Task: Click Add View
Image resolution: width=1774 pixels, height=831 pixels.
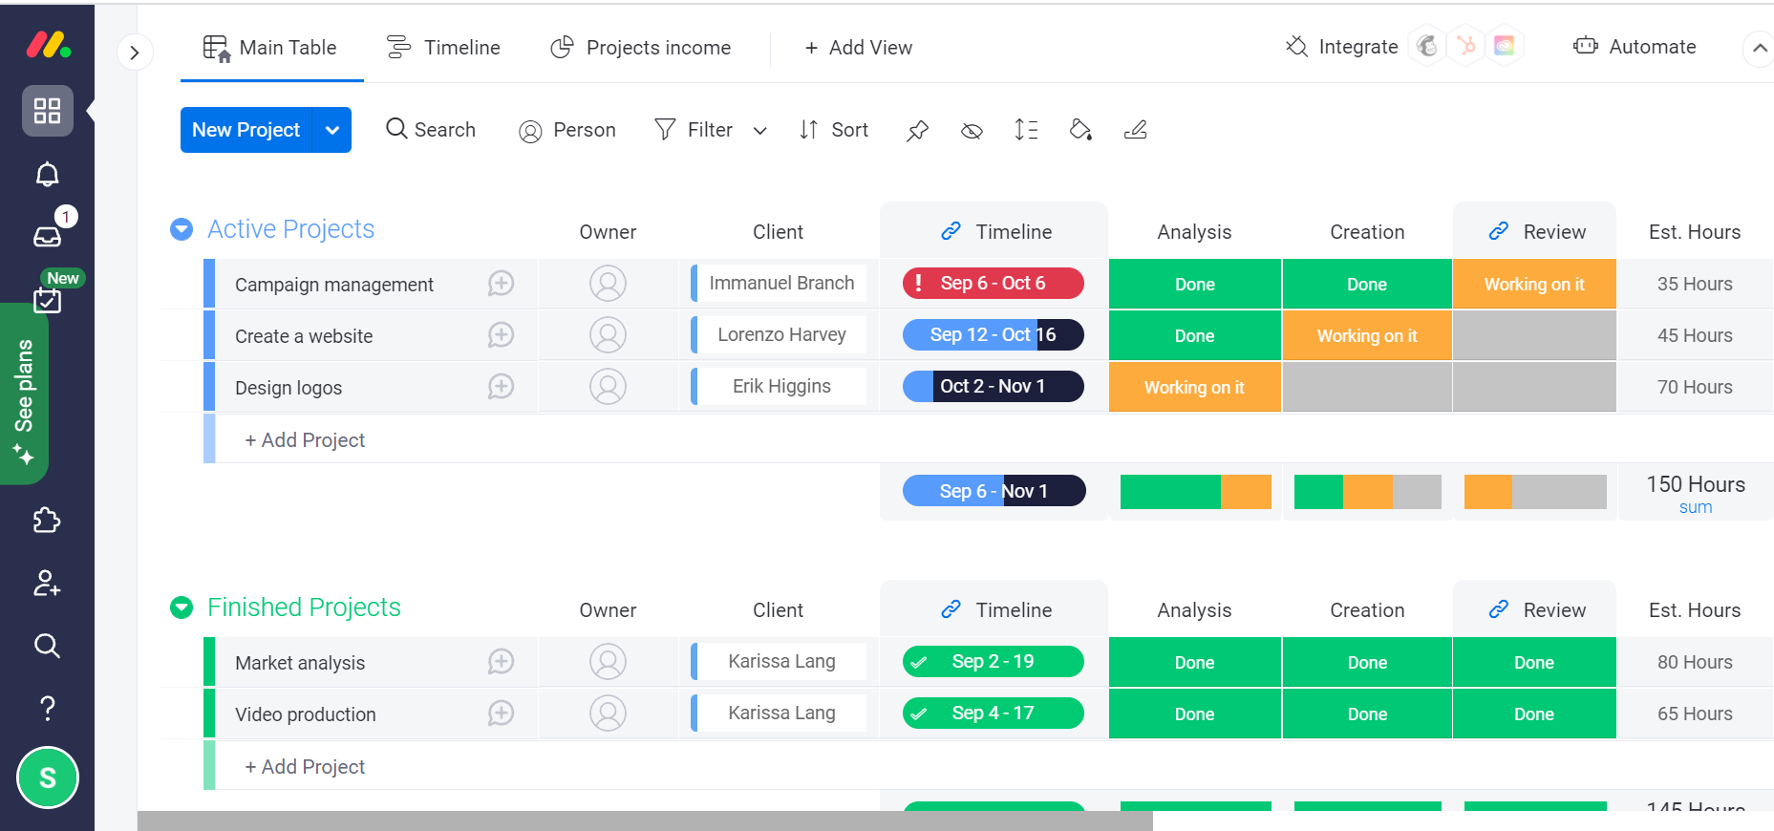Action: coord(858,48)
